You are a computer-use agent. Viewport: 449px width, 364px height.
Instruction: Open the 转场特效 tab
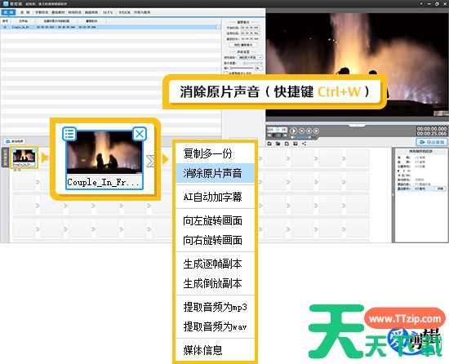click(75, 12)
